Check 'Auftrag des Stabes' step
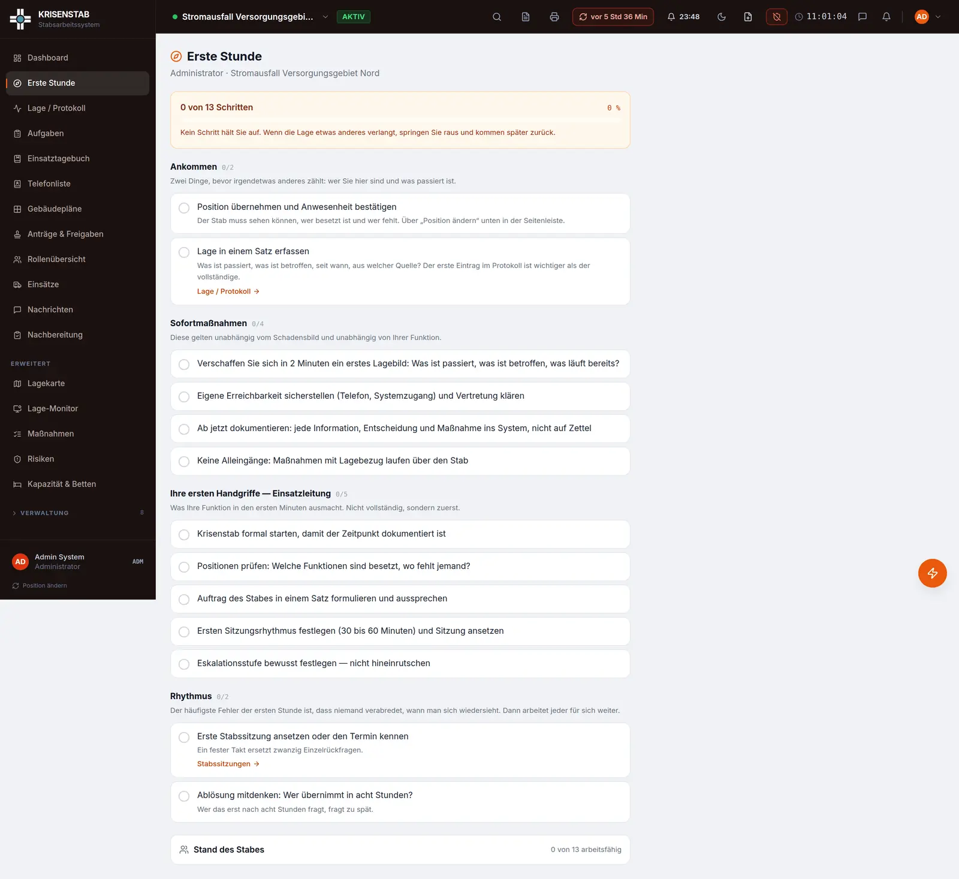 [184, 600]
